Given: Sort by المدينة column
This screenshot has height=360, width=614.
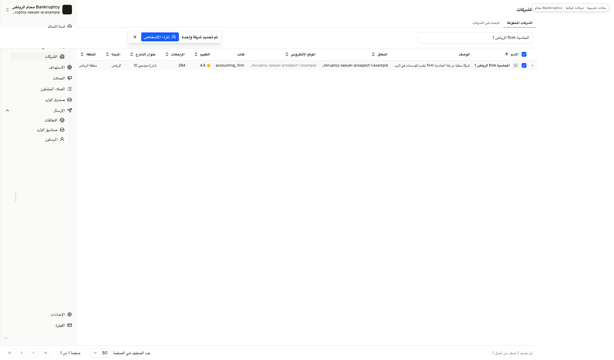Looking at the screenshot, I should click(113, 54).
